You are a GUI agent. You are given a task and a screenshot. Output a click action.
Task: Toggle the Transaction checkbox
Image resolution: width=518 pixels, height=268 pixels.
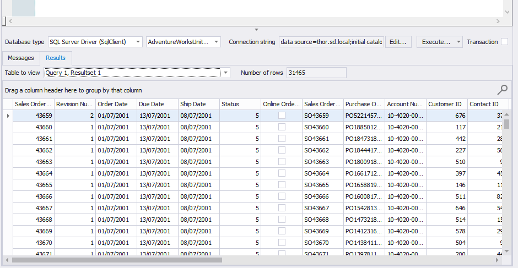[x=504, y=42]
